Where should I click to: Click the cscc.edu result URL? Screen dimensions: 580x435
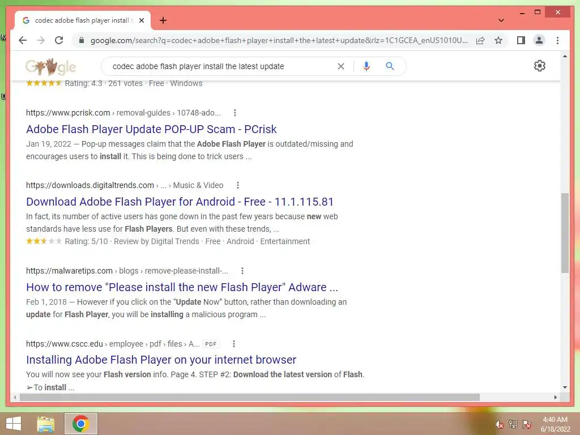click(x=113, y=344)
